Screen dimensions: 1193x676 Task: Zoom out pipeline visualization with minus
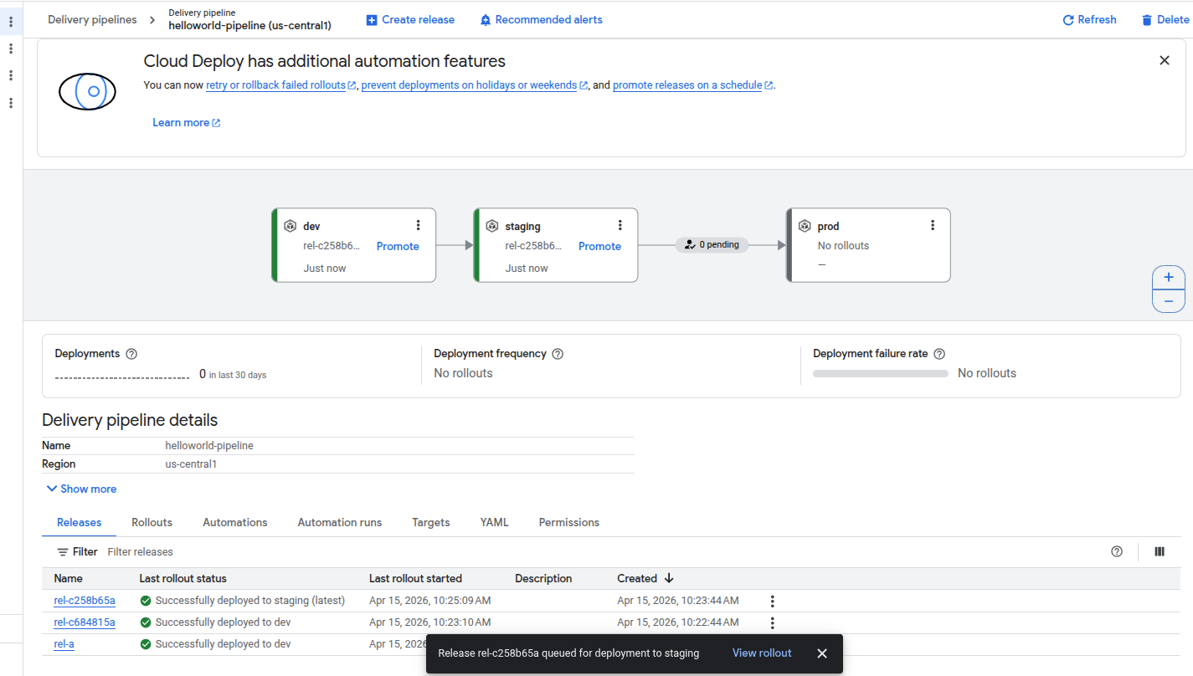pyautogui.click(x=1169, y=301)
